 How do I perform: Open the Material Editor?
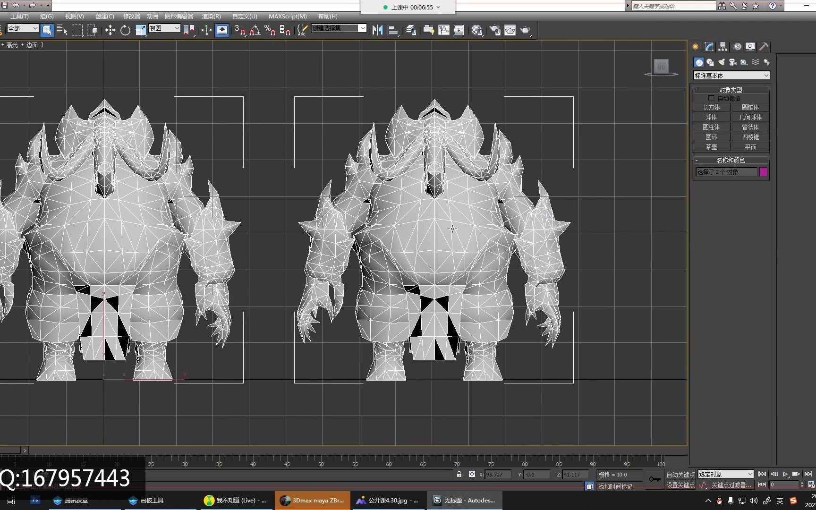[x=477, y=30]
